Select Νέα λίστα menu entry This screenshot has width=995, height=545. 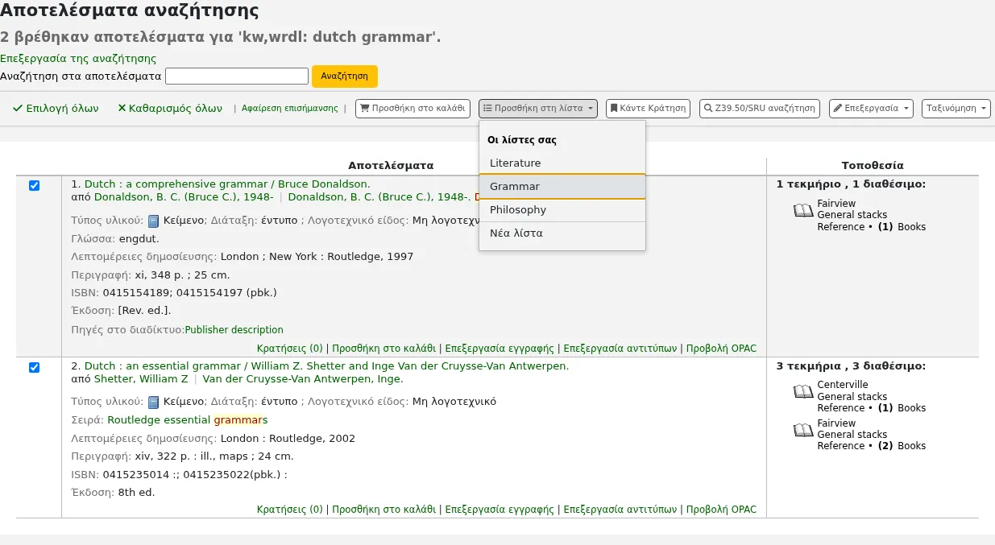(562, 233)
